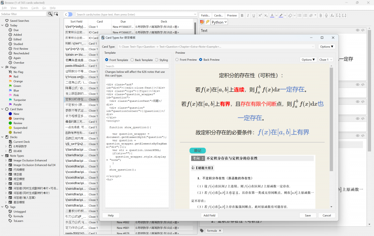Select the Front Template radio button
The width and height of the screenshot is (374, 236).
click(107, 60)
